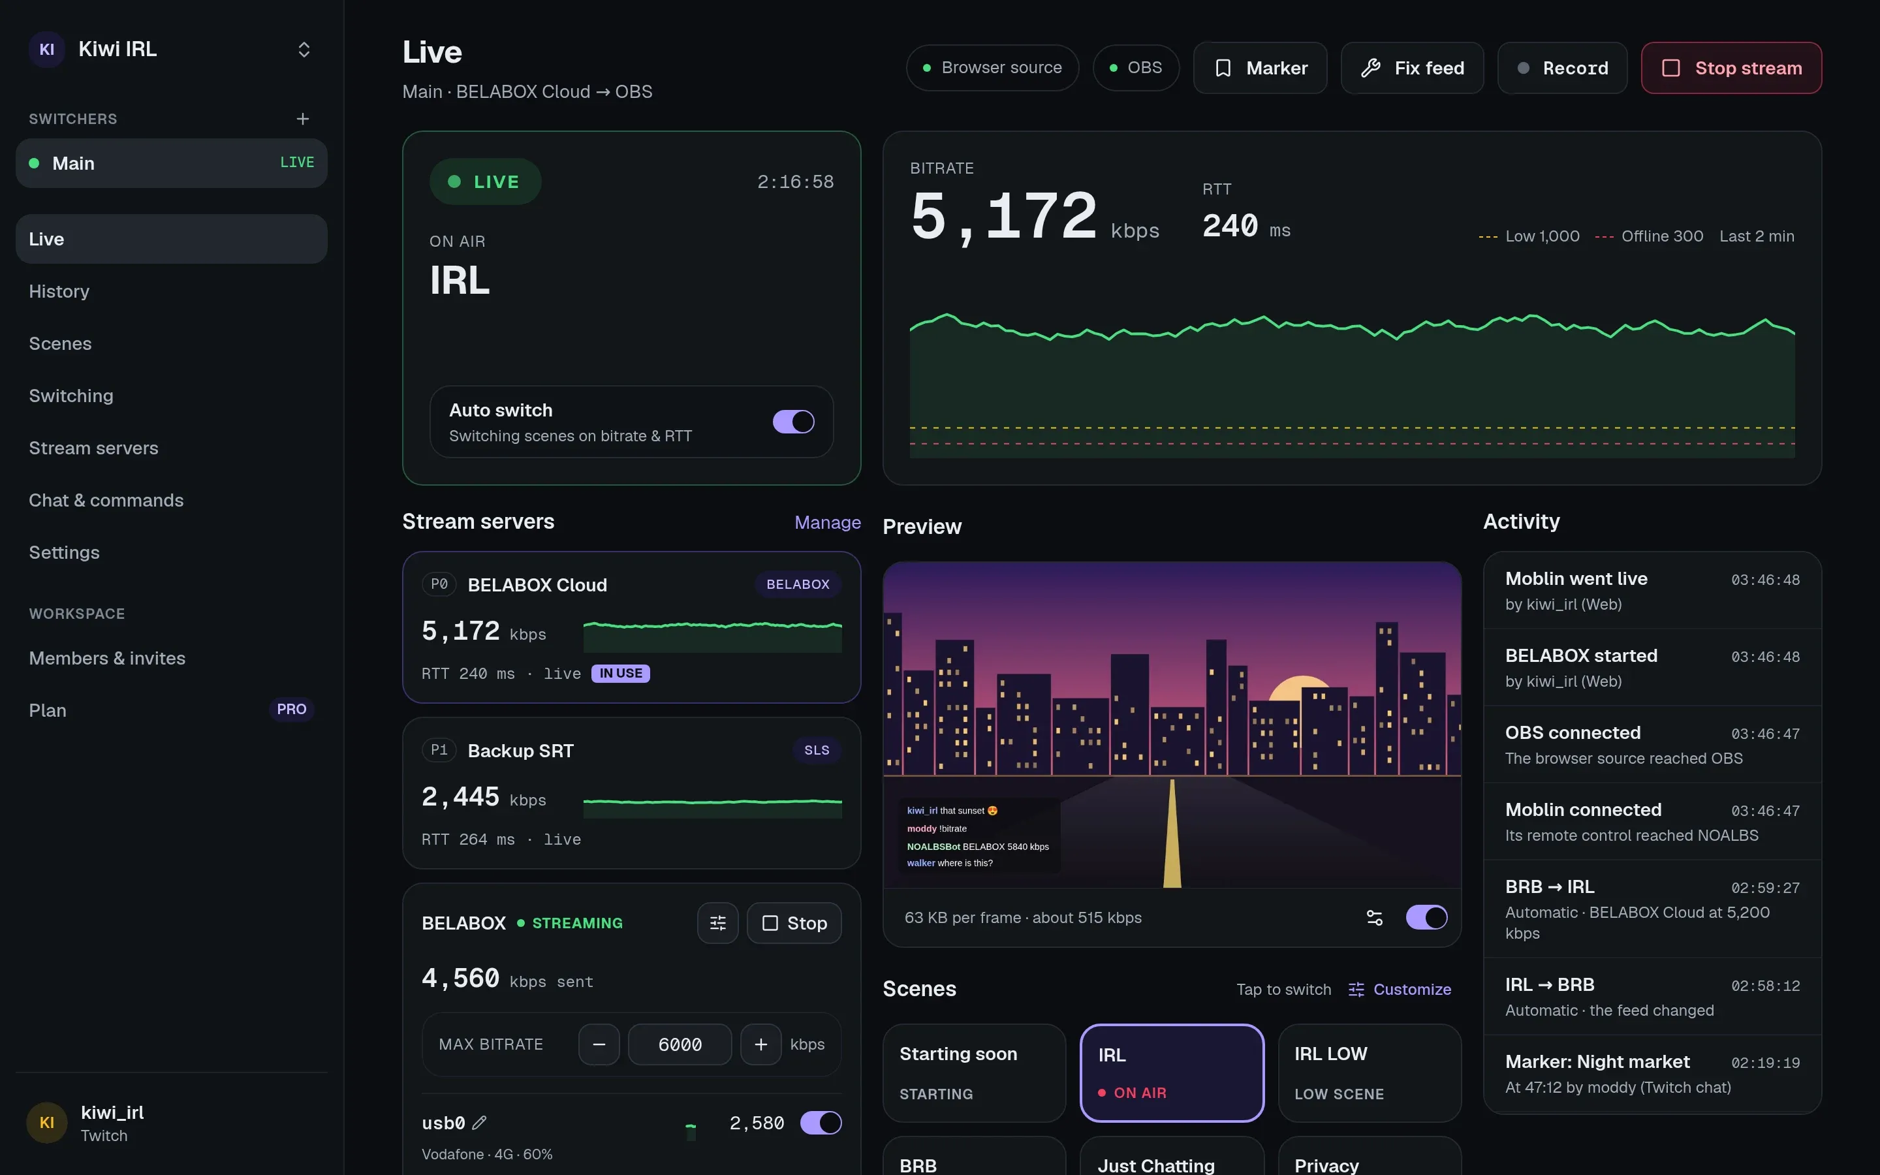Open the Plan page
1880x1175 pixels.
pos(171,710)
